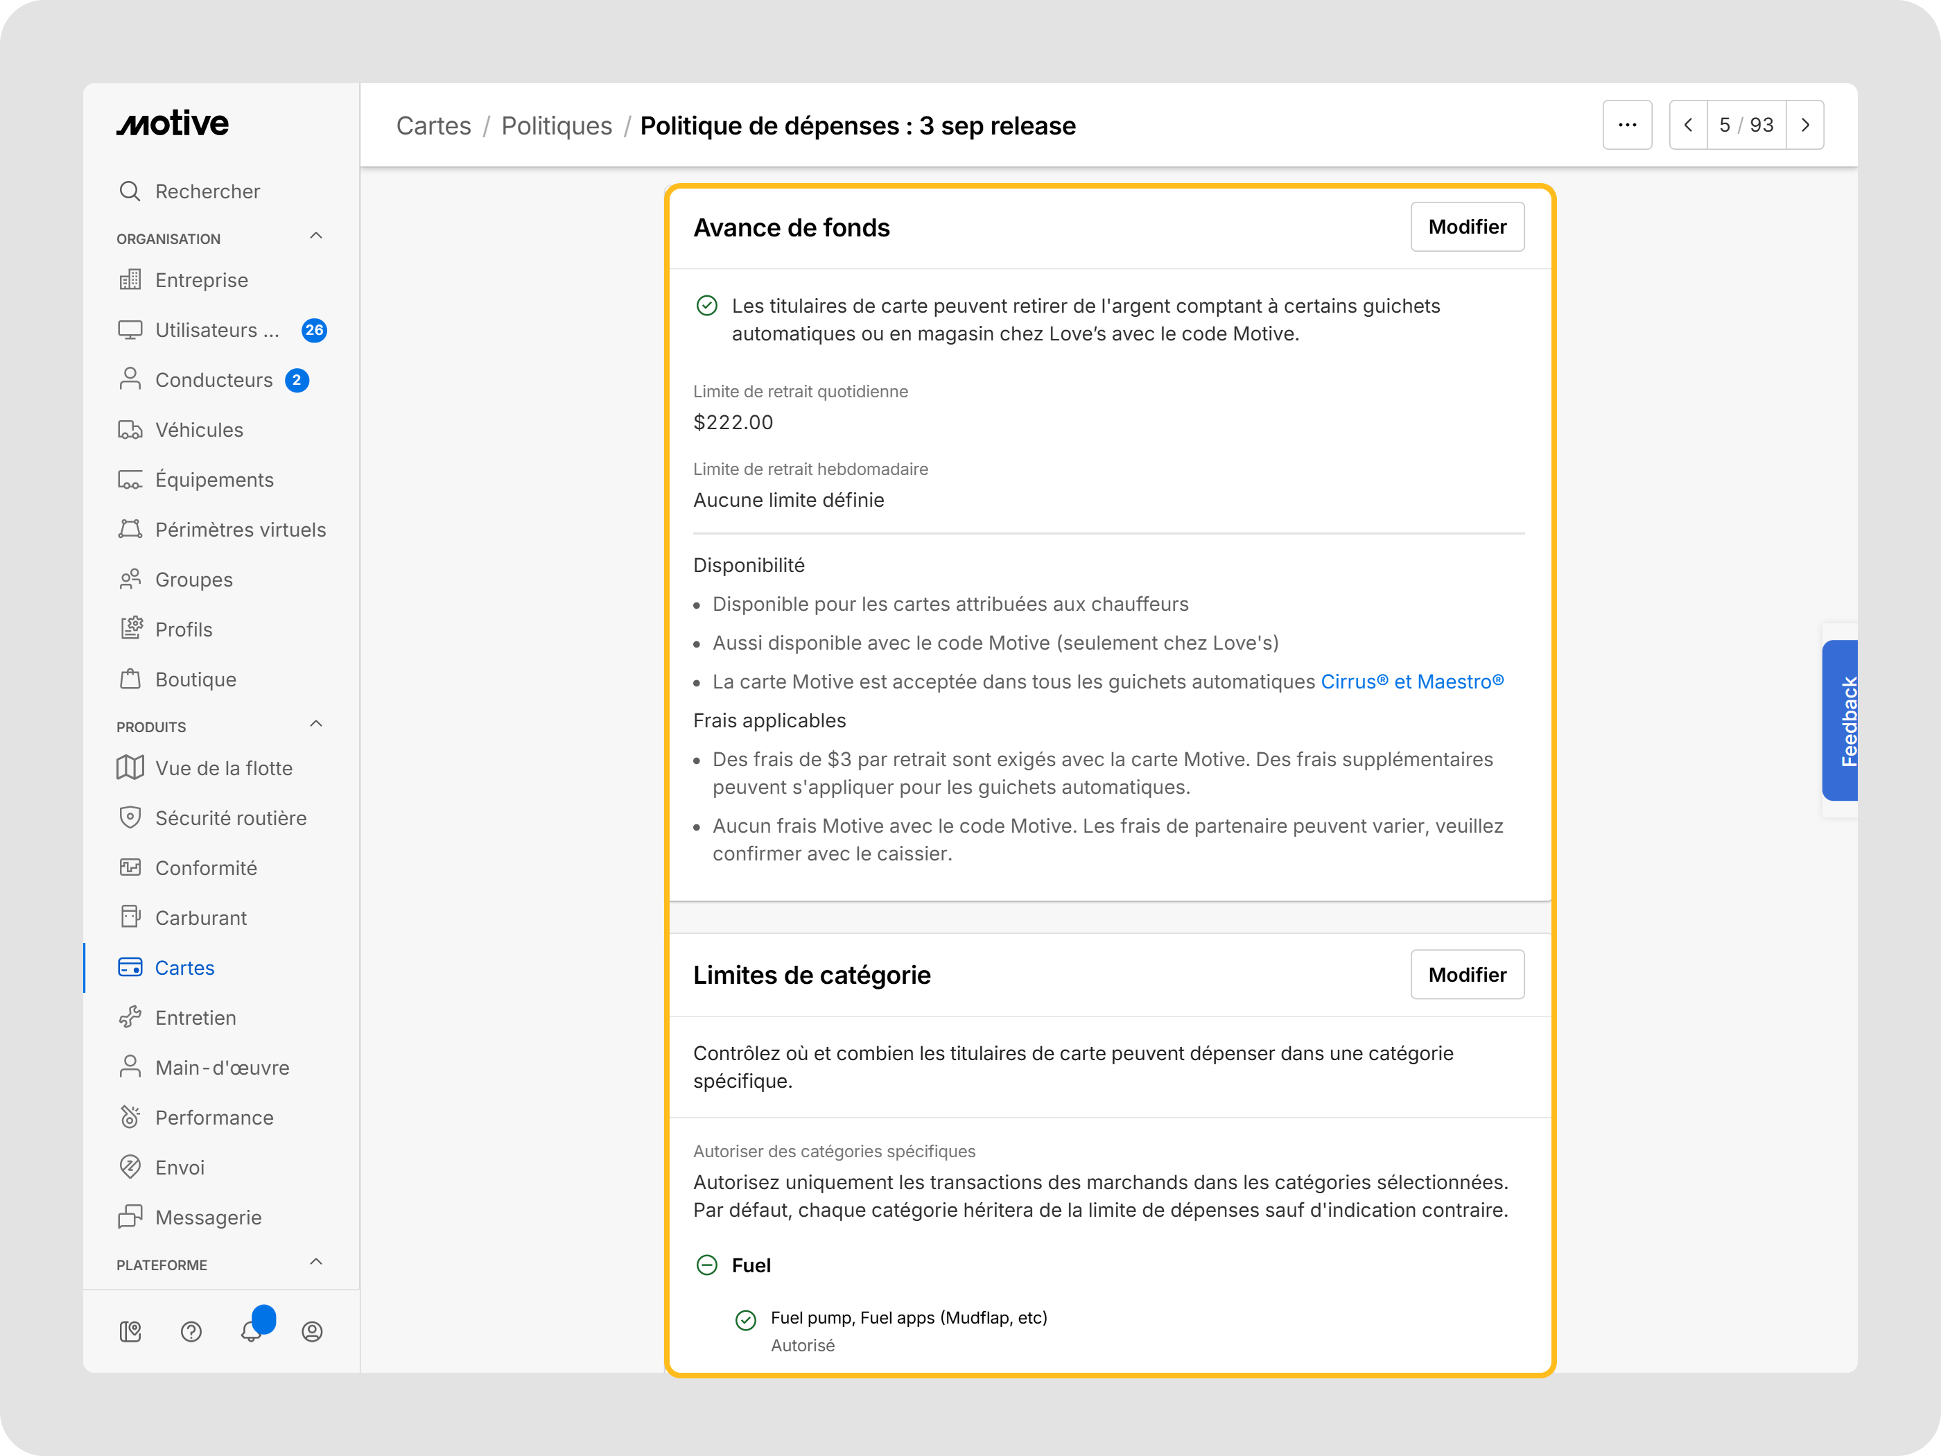
Task: Click the Conformité chart icon
Action: 130,868
